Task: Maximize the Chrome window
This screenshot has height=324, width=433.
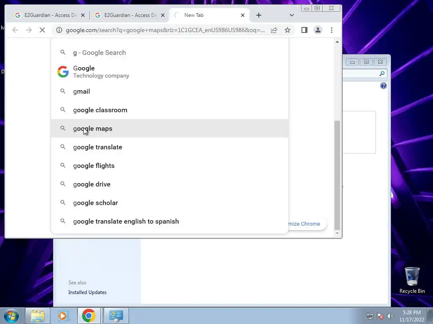Action: pos(317,8)
